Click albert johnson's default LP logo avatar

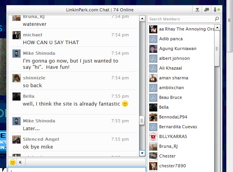tap(153, 58)
